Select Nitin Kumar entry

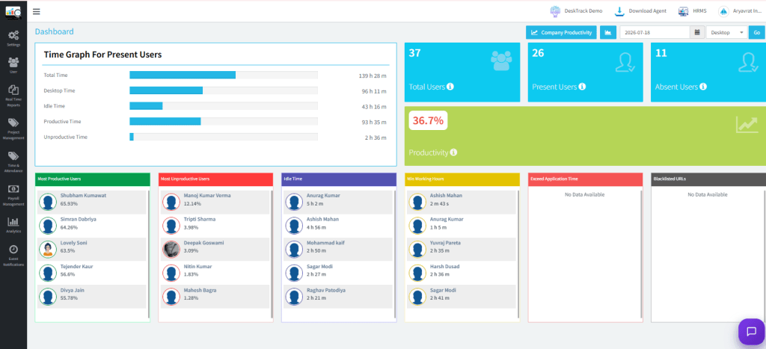(215, 274)
